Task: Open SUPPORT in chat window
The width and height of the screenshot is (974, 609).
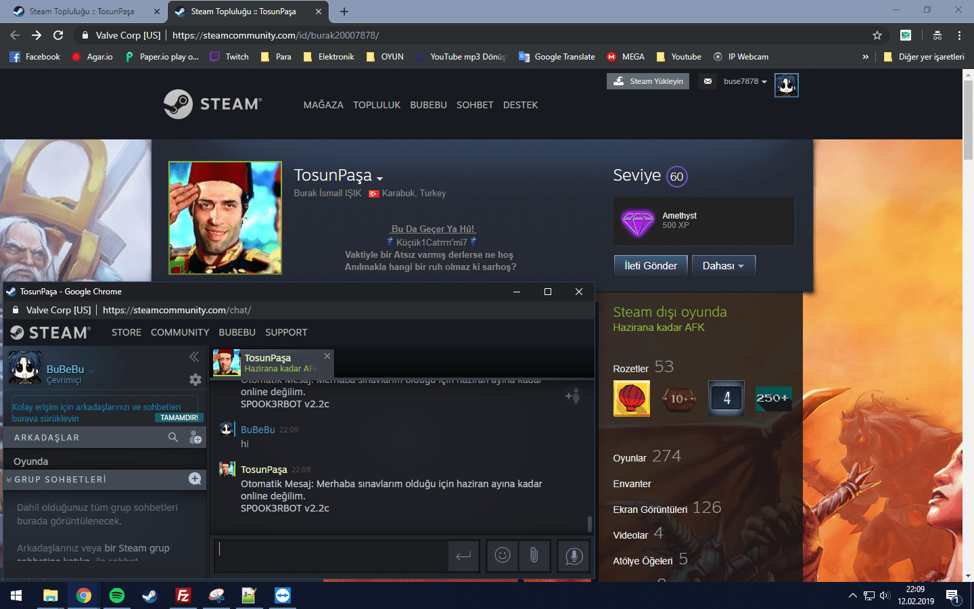Action: (x=286, y=332)
